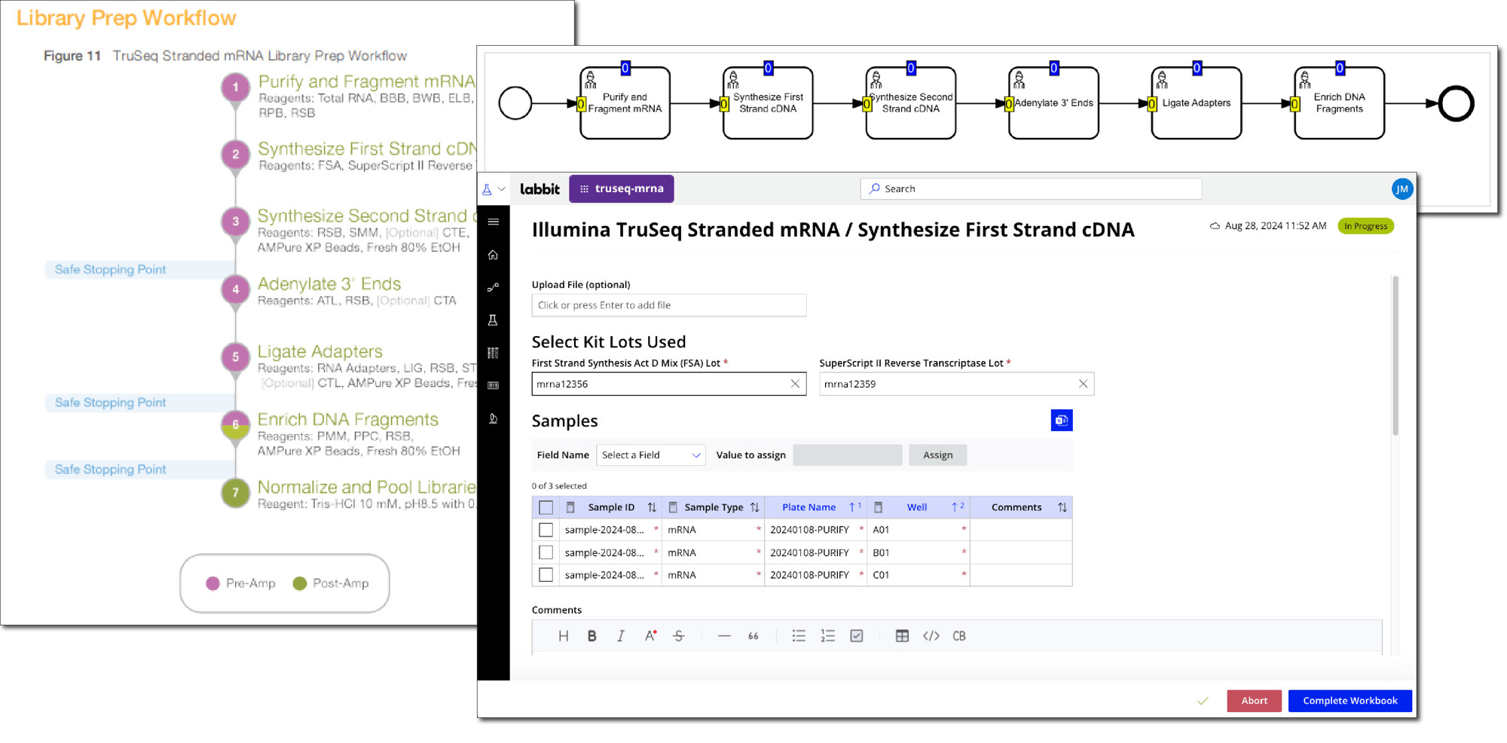Open the Select a Field dropdown

pos(651,455)
